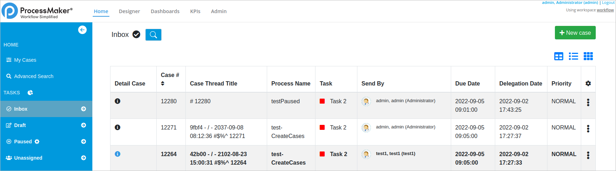Switch to card grid view layout

588,56
